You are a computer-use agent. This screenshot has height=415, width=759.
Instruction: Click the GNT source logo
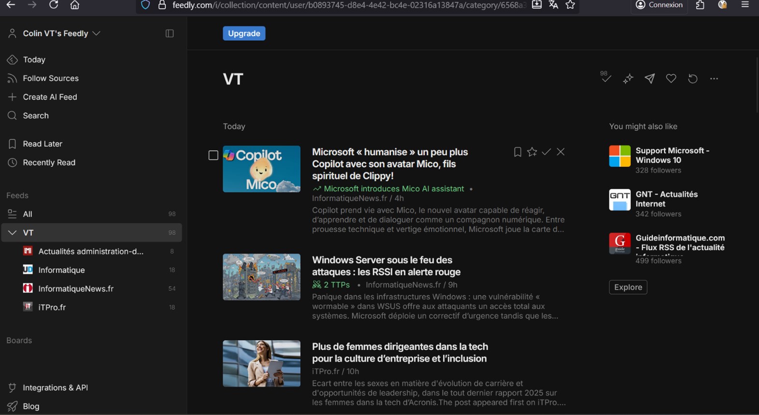(x=620, y=200)
